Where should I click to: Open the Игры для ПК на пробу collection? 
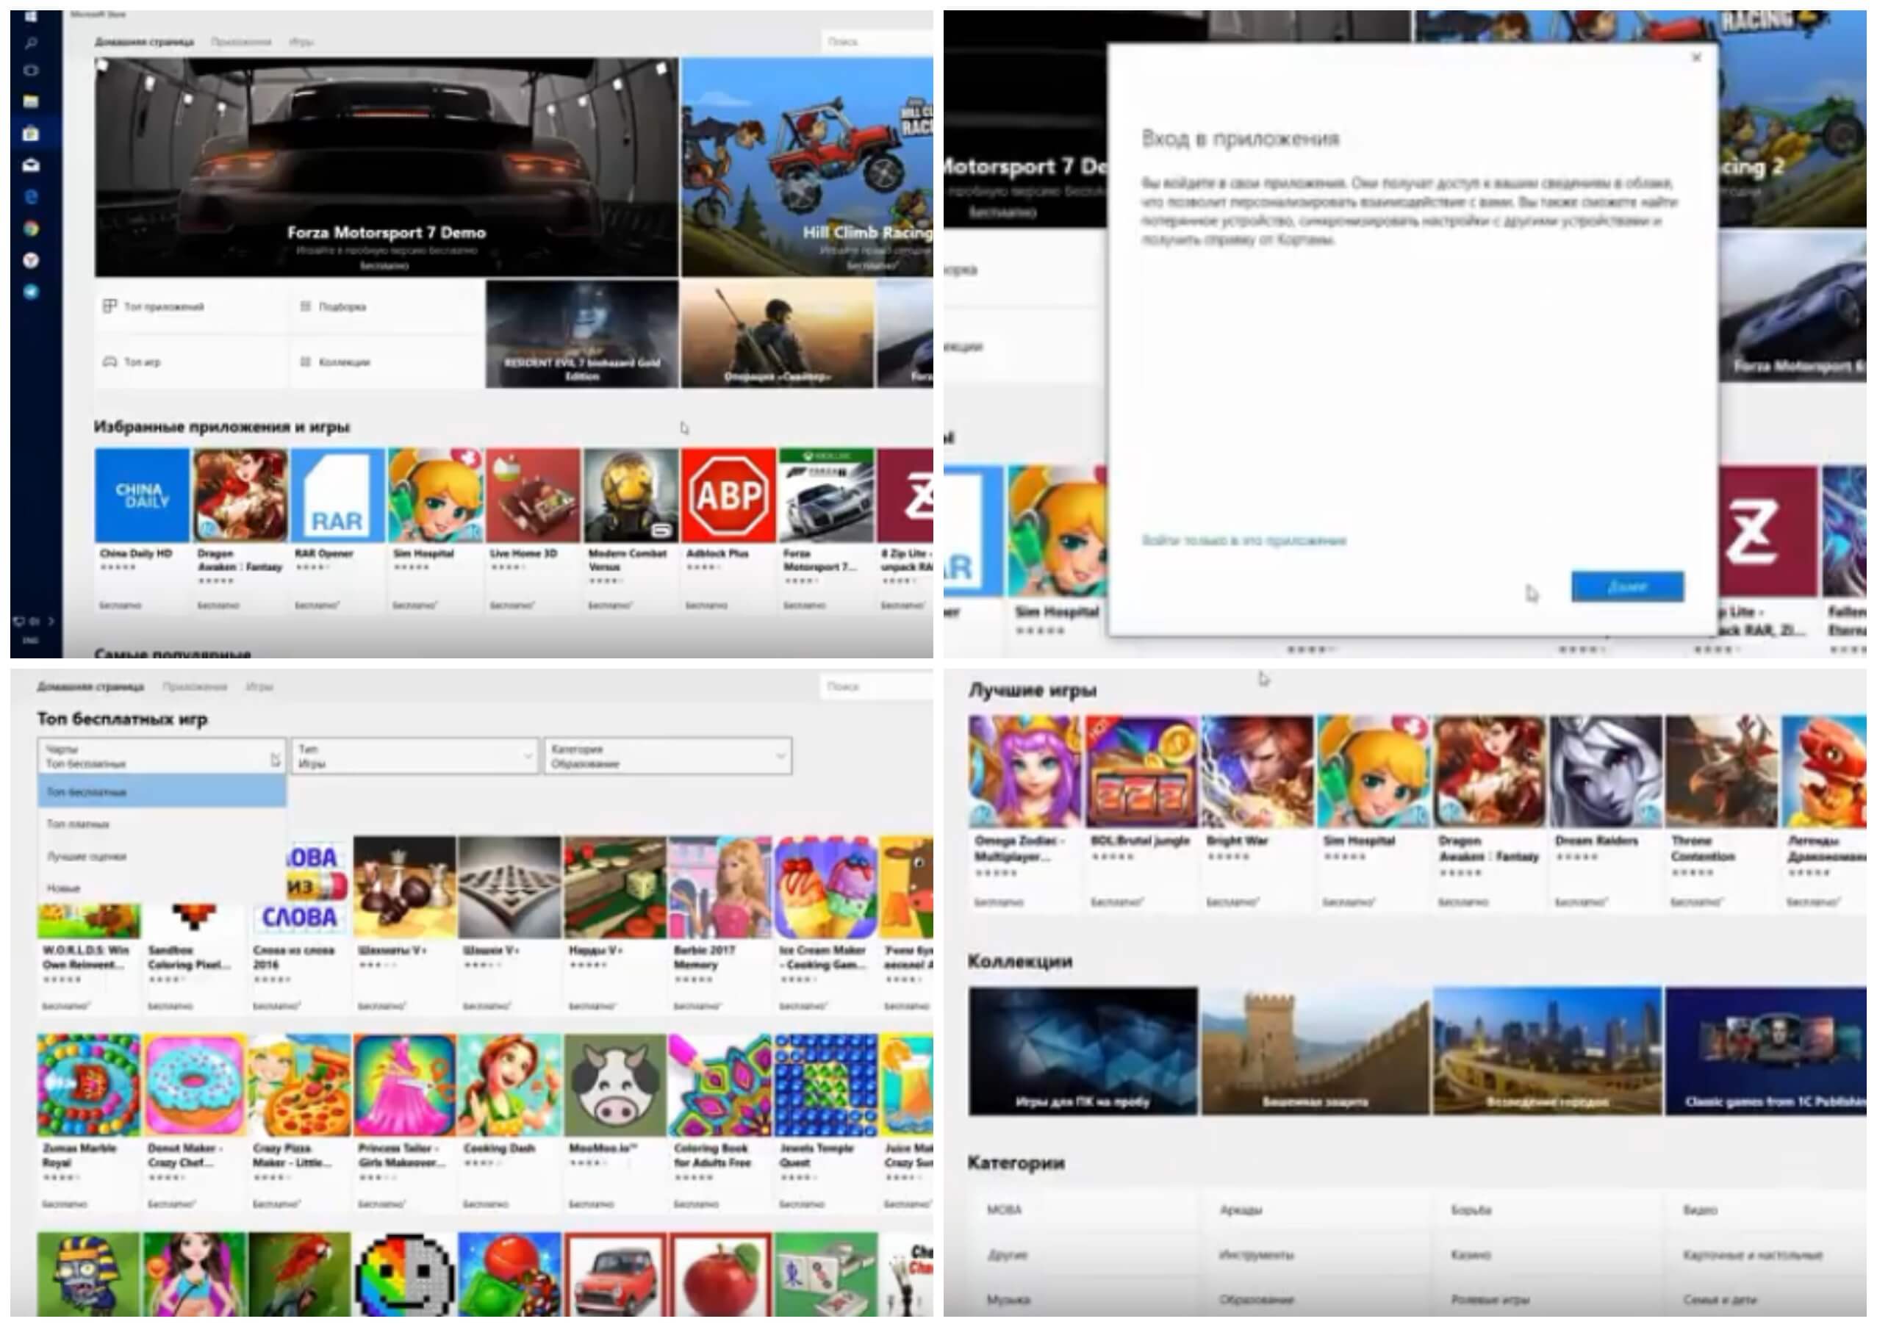(1083, 1051)
